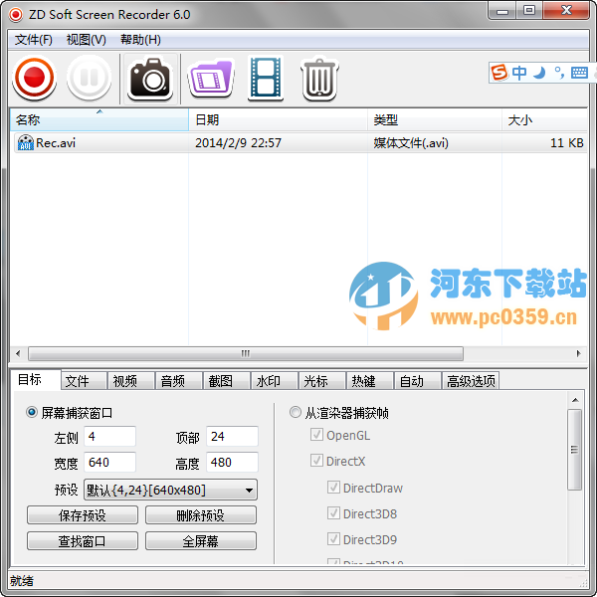Click the ZD Soft app title bar icon

tap(16, 15)
